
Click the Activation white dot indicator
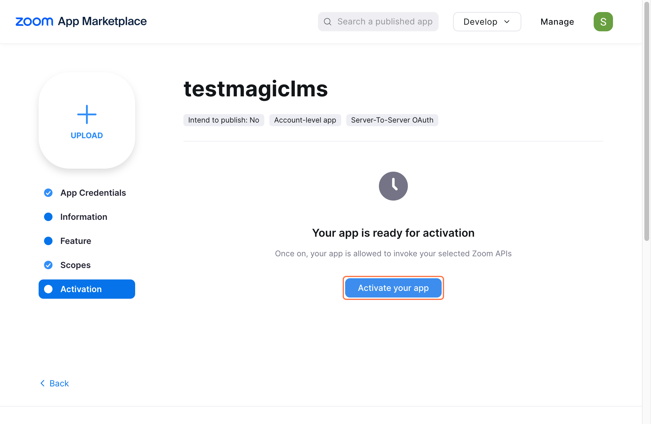[48, 289]
